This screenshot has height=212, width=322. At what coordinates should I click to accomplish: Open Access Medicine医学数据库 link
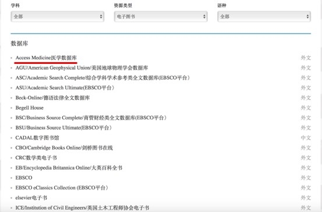(46, 58)
